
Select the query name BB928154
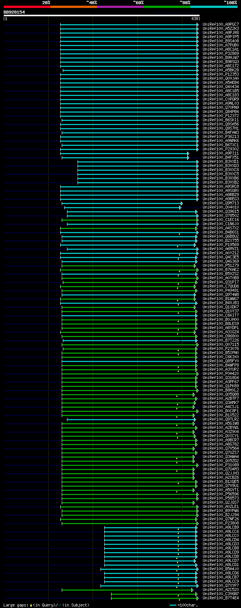point(14,12)
